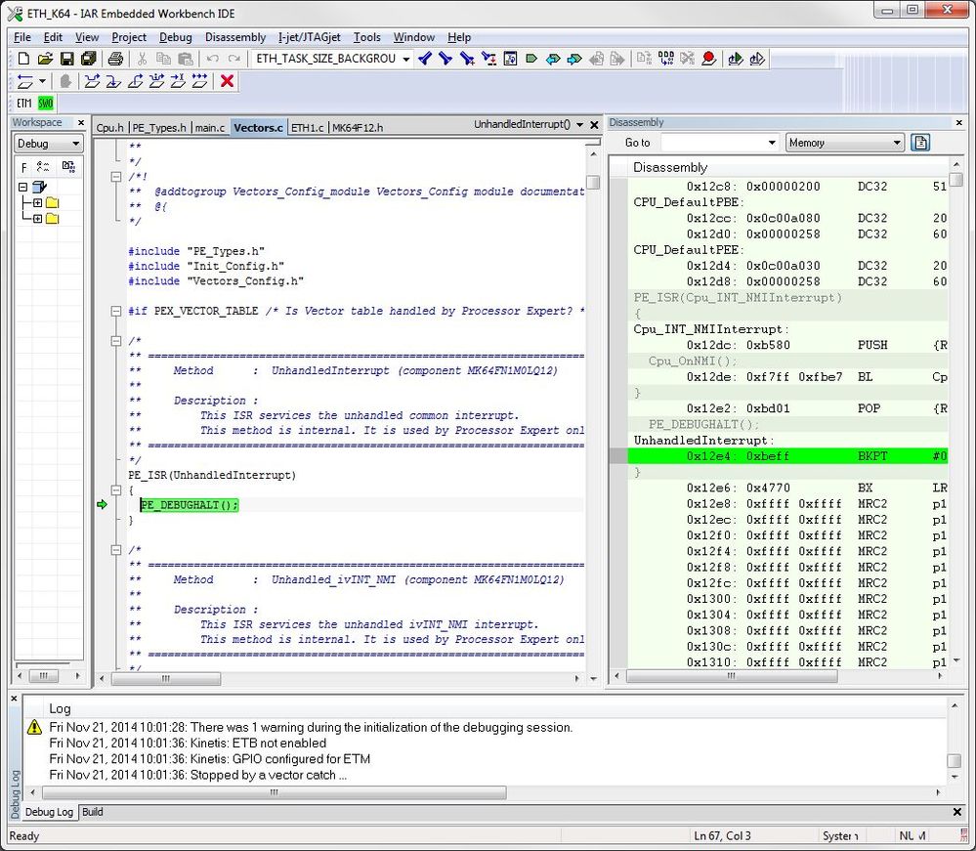
Task: Click the Step Over debug icon
Action: coord(92,81)
